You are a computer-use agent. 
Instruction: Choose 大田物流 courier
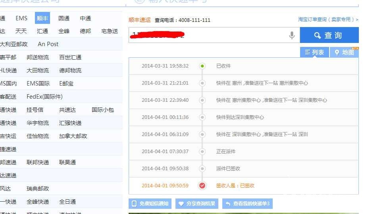tap(38, 70)
